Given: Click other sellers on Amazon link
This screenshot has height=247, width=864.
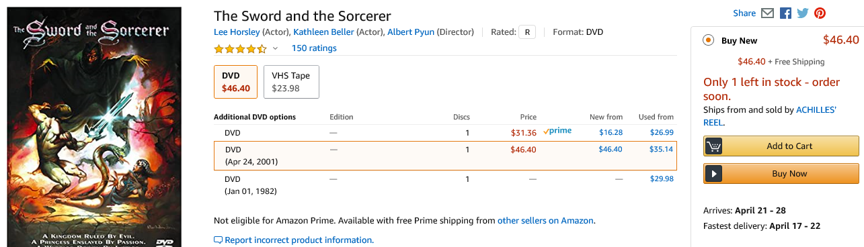Looking at the screenshot, I should (x=545, y=220).
